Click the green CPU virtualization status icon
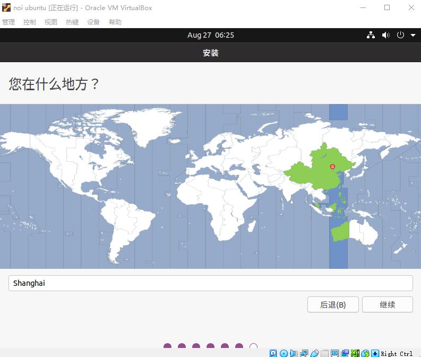421x357 pixels. (x=355, y=353)
